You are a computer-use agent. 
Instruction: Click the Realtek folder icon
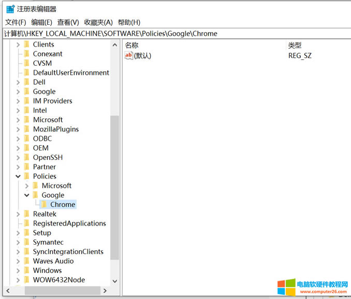[27, 214]
